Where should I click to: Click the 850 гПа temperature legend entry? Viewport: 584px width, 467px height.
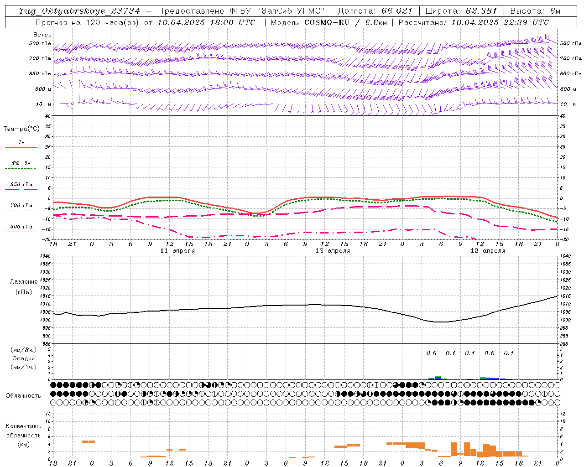[x=21, y=184]
